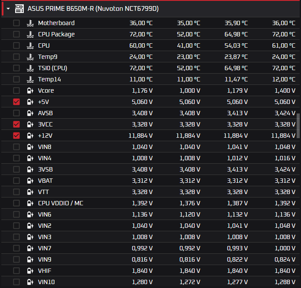This screenshot has width=301, height=288.
Task: Click the Temp9 thermometer icon
Action: click(30, 57)
